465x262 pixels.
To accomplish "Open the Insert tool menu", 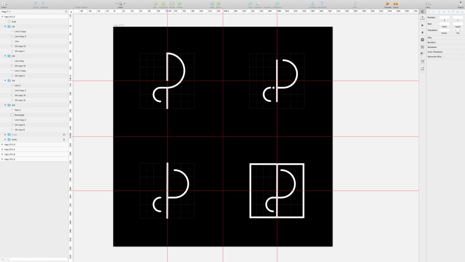I will coord(4,4).
